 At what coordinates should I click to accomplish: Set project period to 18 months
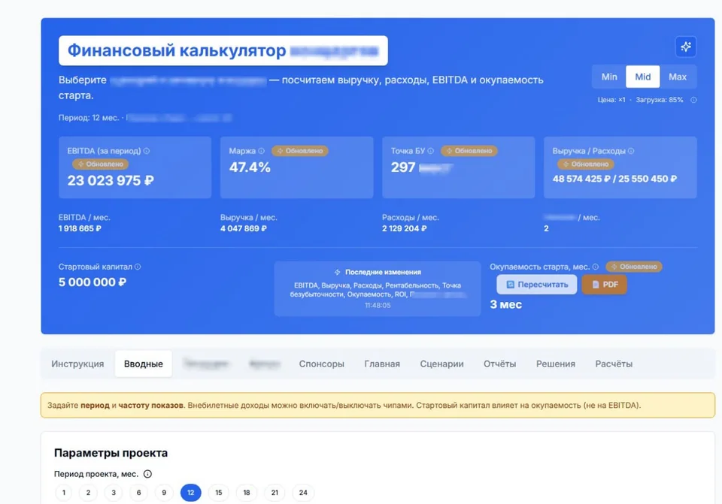[247, 493]
